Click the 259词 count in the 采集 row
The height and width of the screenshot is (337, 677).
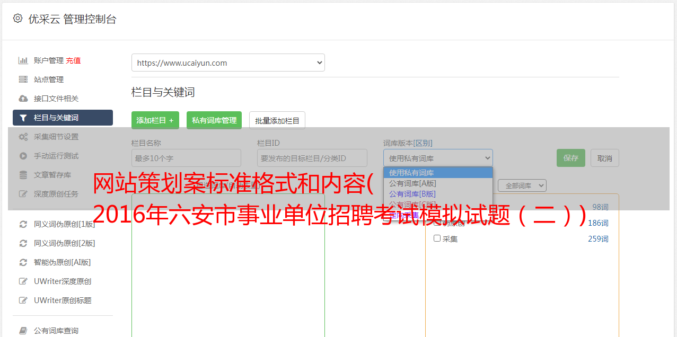coord(598,239)
